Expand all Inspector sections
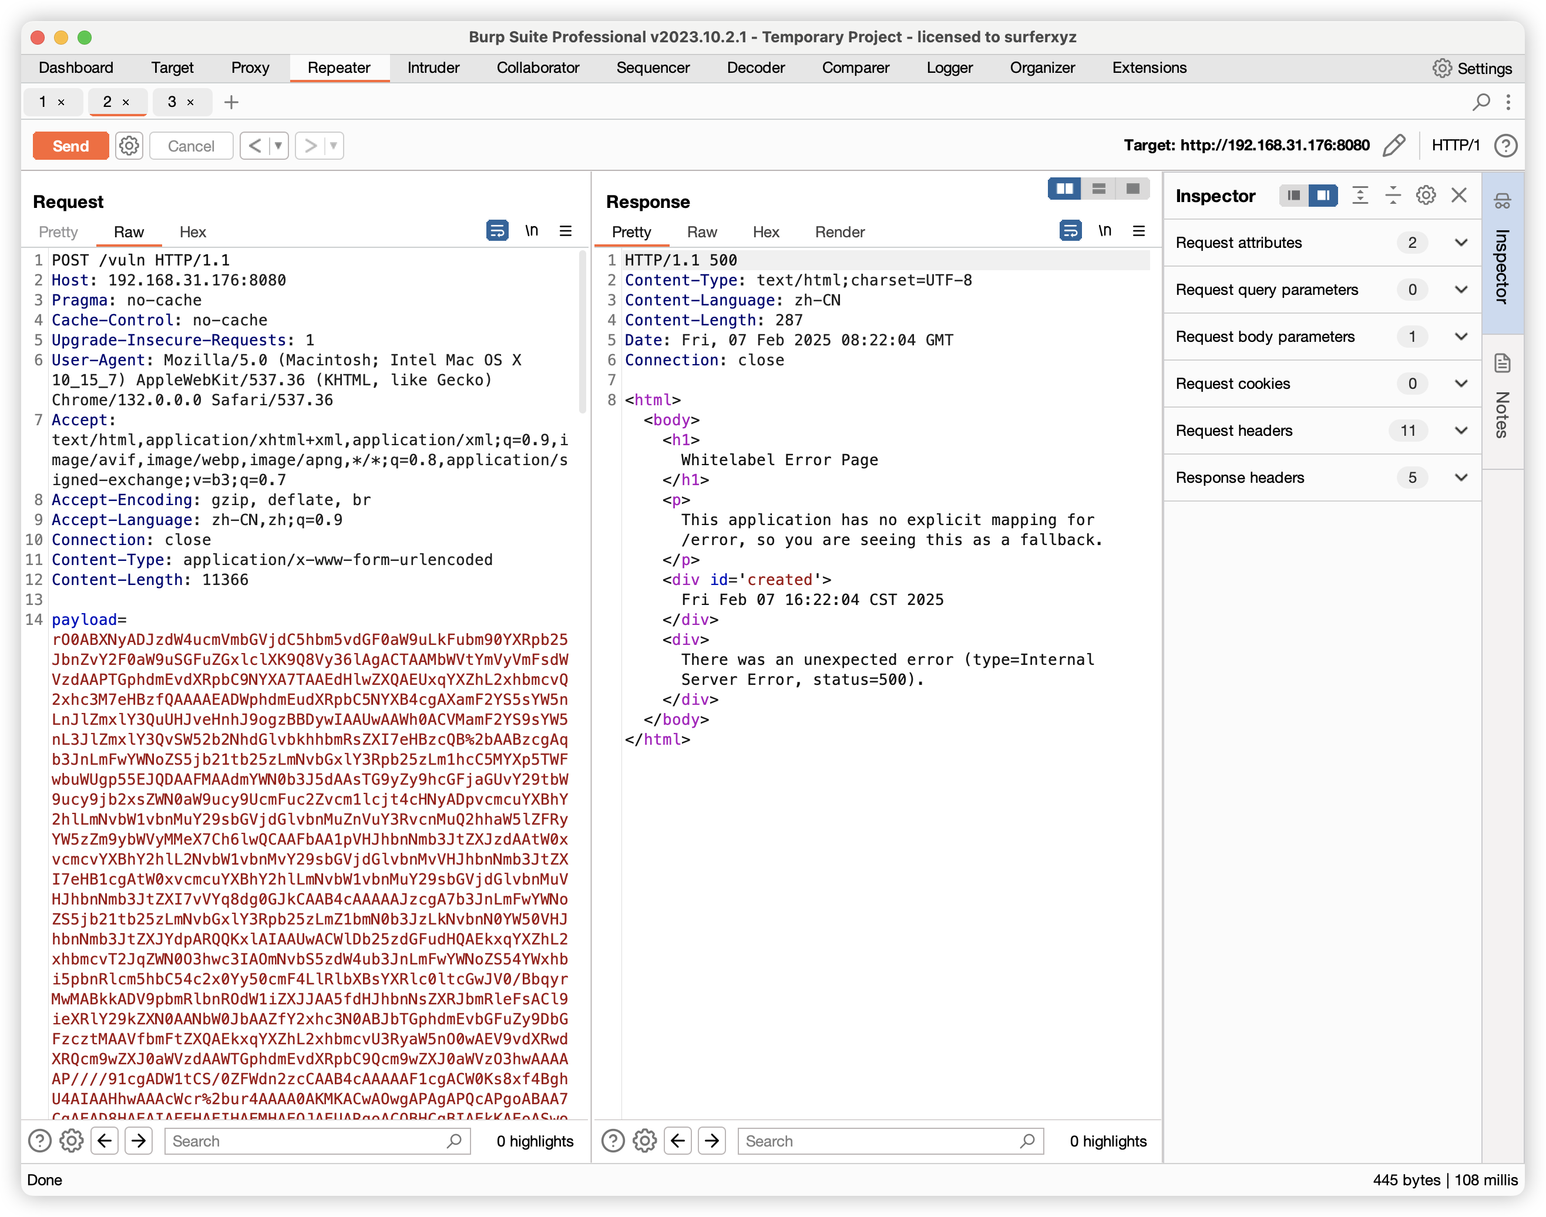Viewport: 1546px width, 1217px height. (x=1360, y=195)
